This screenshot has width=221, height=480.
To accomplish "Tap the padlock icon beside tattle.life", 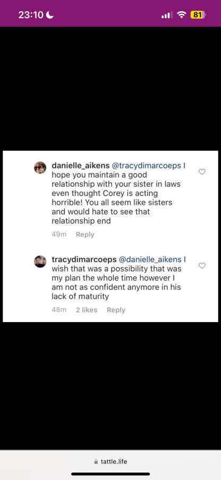I will [96, 462].
